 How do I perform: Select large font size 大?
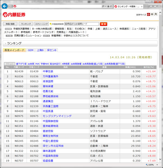[156, 14]
